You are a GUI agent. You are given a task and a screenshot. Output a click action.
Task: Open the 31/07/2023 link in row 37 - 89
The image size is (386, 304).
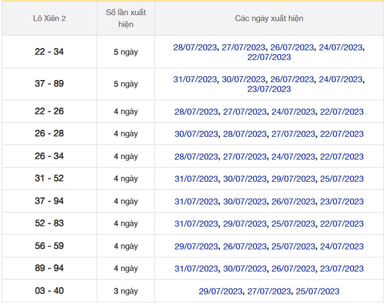coord(195,80)
